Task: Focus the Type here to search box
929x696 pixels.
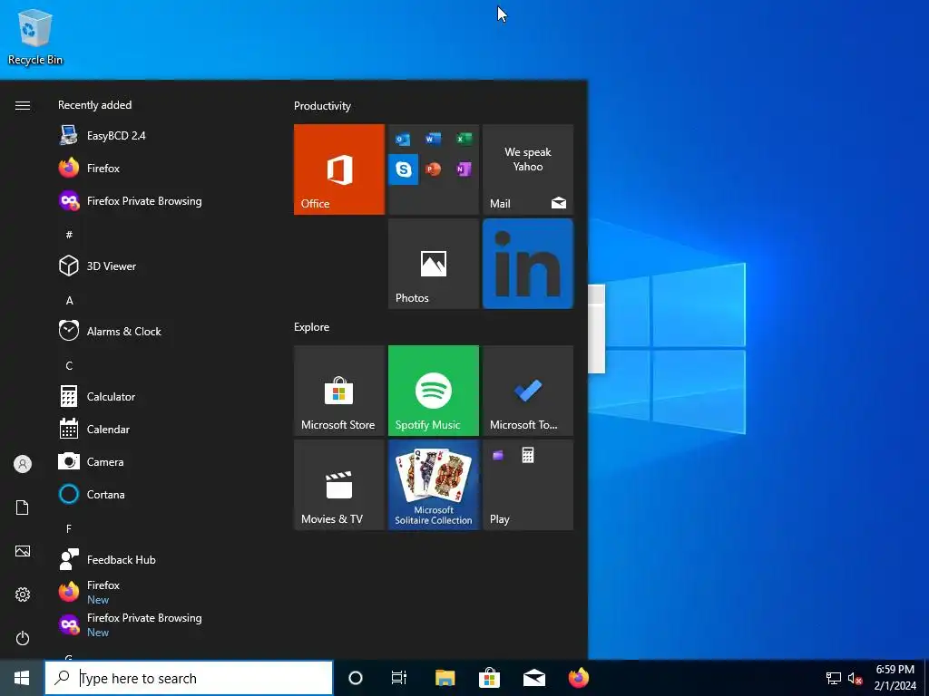Action: (189, 678)
